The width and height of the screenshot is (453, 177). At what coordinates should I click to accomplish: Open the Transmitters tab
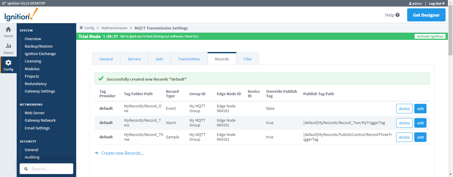tap(189, 59)
